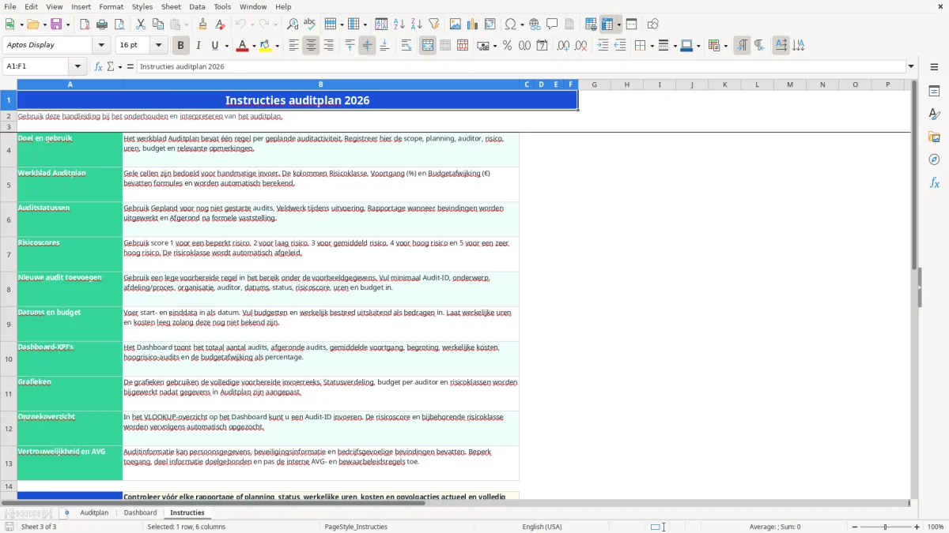Open the currency format dropdown arrow

[x=494, y=46]
